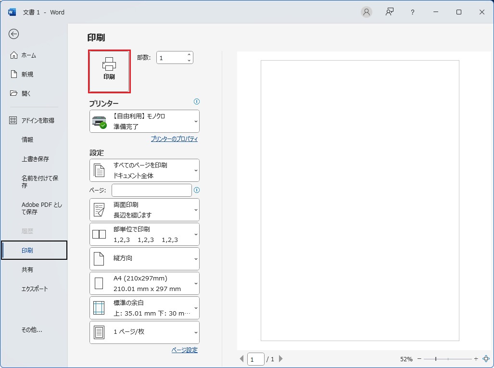Click the back arrow to exit Backstage

(13, 34)
